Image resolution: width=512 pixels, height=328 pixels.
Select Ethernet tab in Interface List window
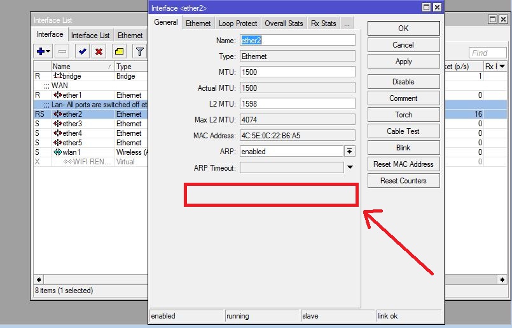coord(130,36)
